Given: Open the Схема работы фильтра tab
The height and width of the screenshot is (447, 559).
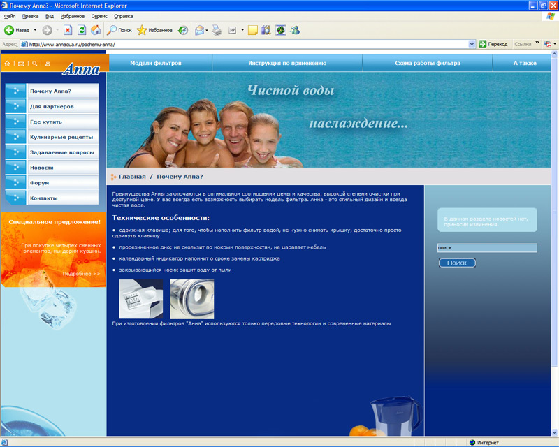Looking at the screenshot, I should coord(428,63).
